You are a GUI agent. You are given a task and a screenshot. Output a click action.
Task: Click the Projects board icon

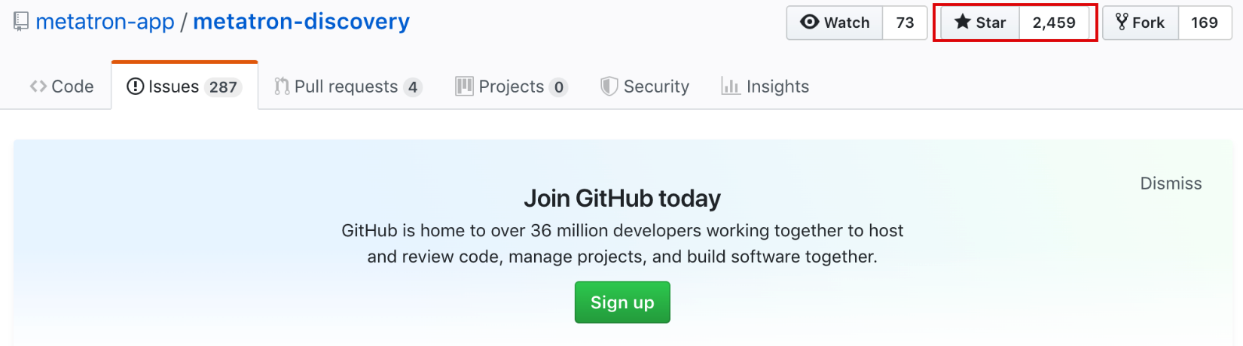[464, 86]
